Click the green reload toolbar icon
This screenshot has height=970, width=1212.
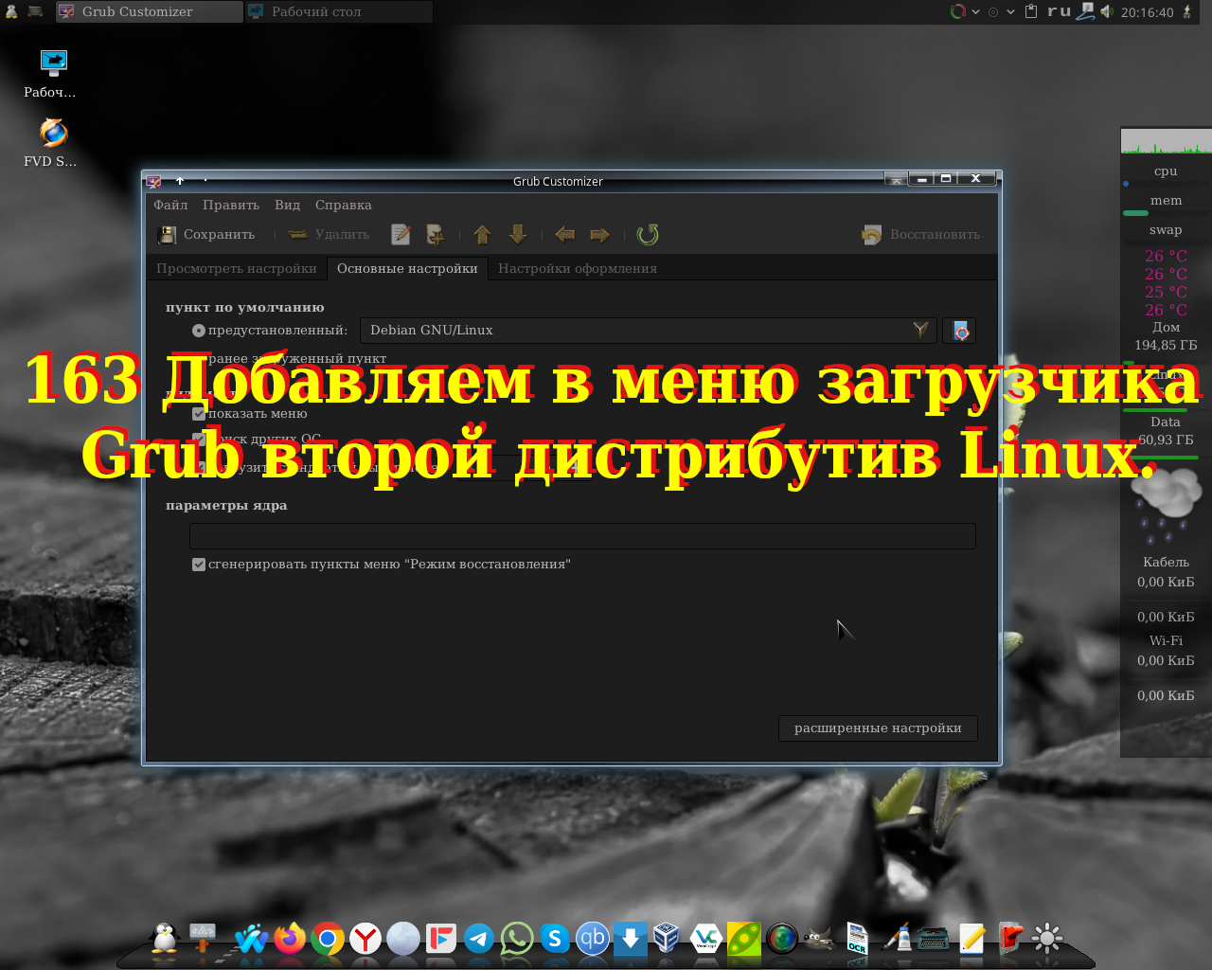648,235
